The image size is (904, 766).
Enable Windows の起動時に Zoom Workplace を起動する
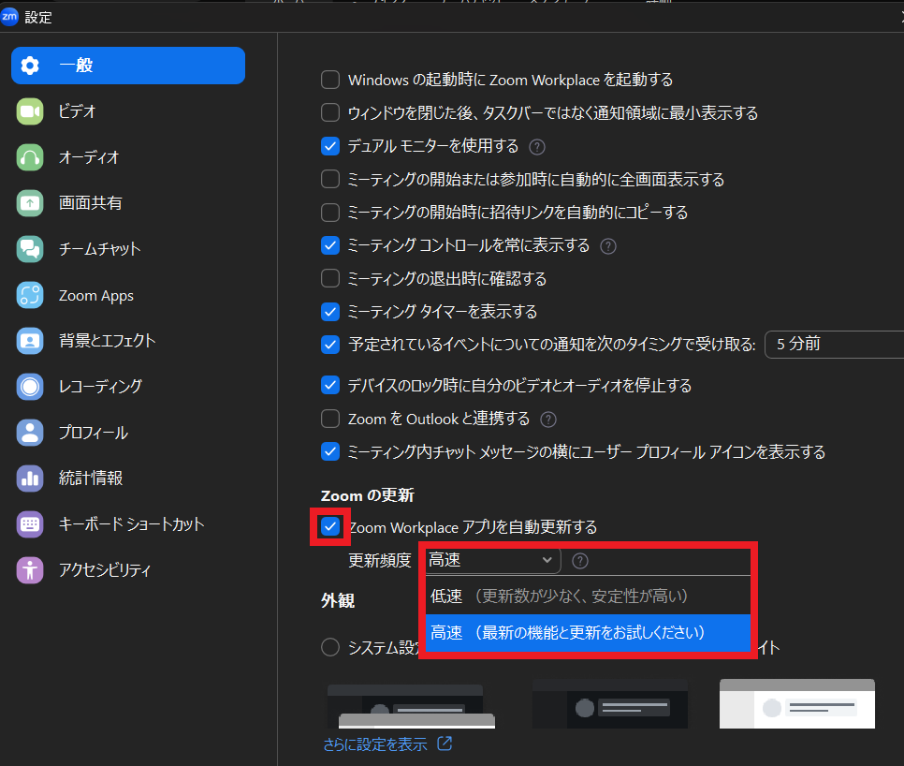tap(330, 80)
